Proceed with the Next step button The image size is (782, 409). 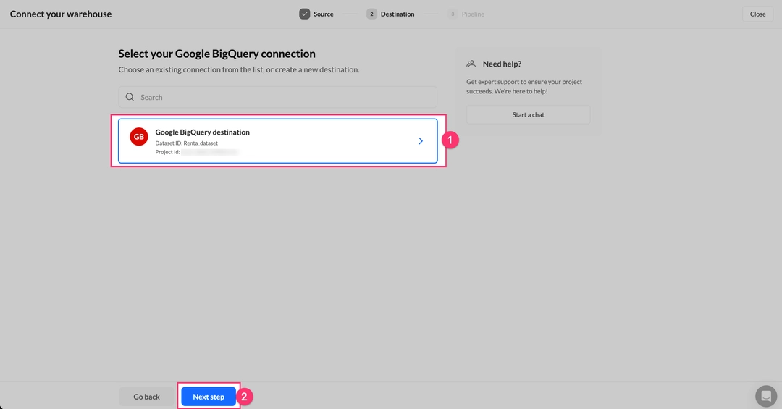click(x=209, y=397)
